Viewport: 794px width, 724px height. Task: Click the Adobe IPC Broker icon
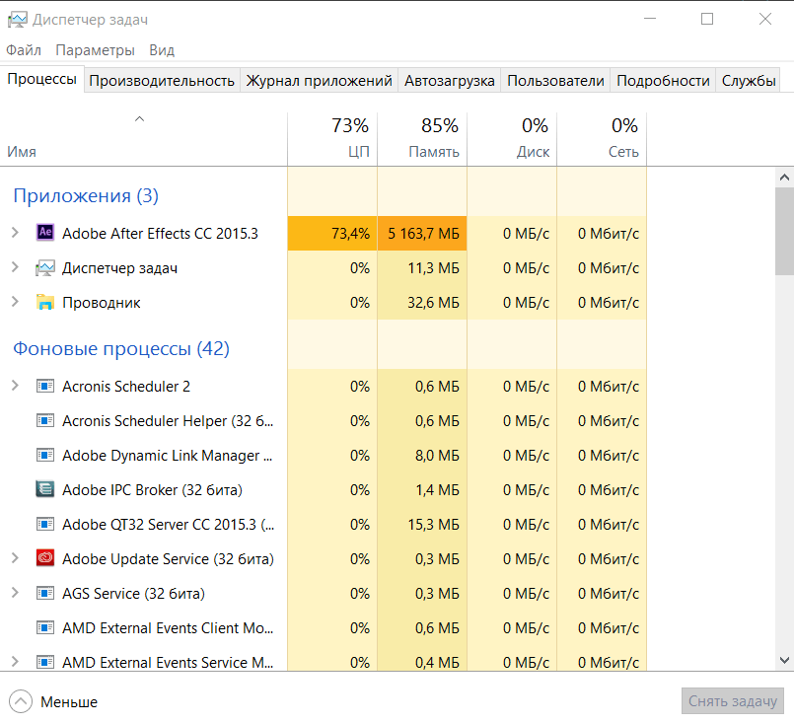[x=45, y=489]
